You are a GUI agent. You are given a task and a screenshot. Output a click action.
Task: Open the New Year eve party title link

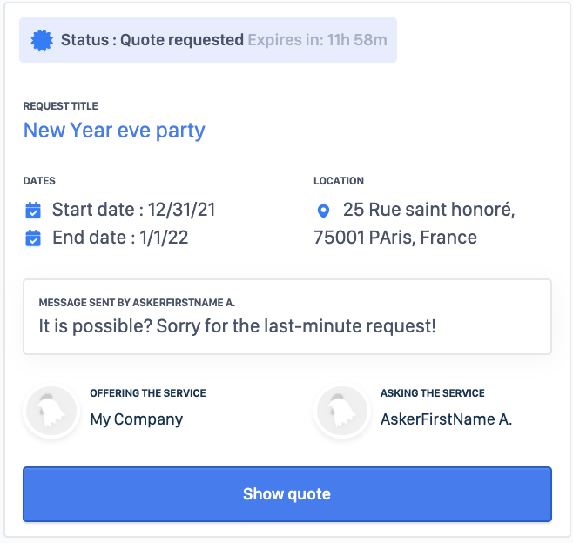click(x=114, y=131)
